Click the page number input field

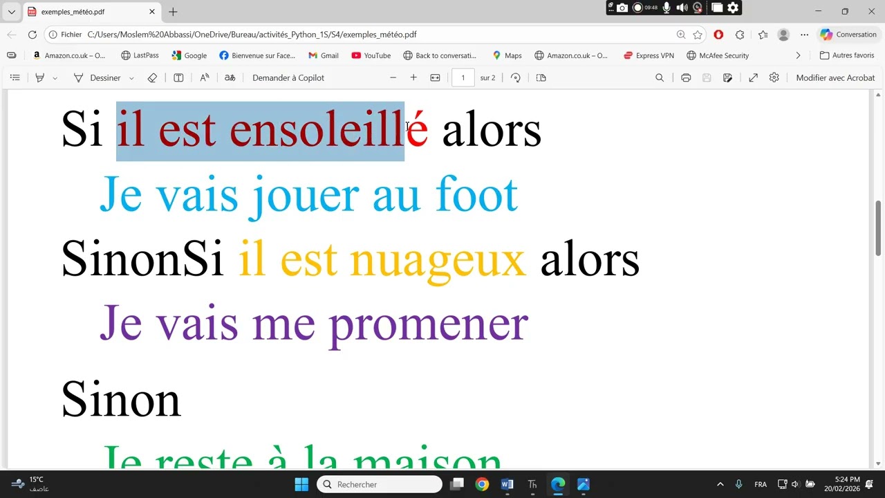[x=463, y=77]
